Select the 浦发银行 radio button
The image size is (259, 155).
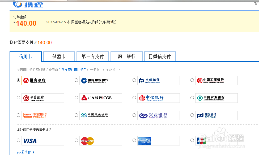192,115
